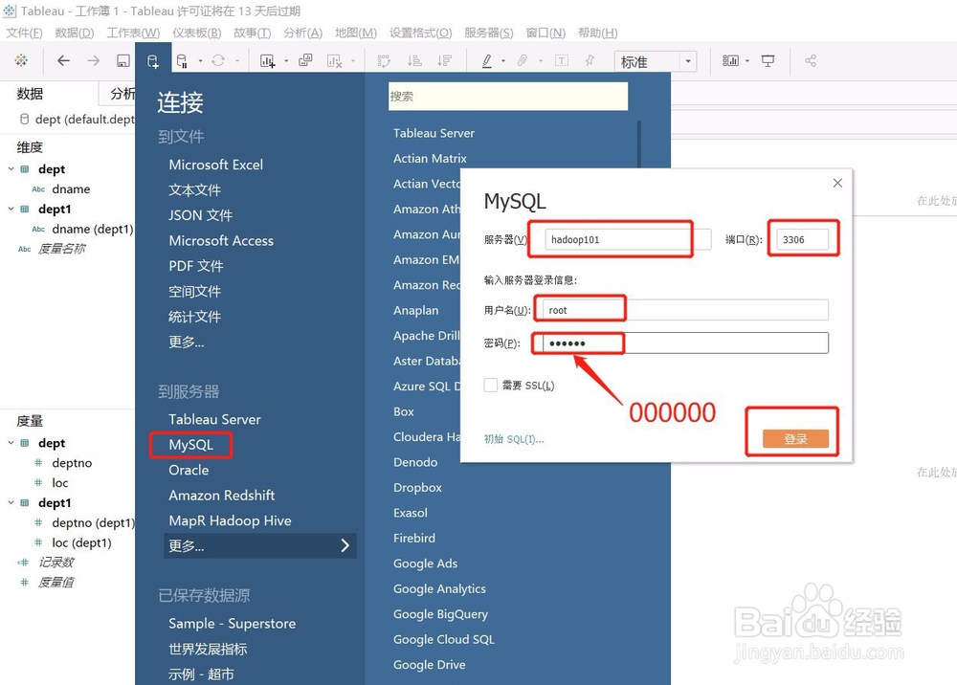Close the MySQL dialog with the X
957x685 pixels.
pos(837,183)
